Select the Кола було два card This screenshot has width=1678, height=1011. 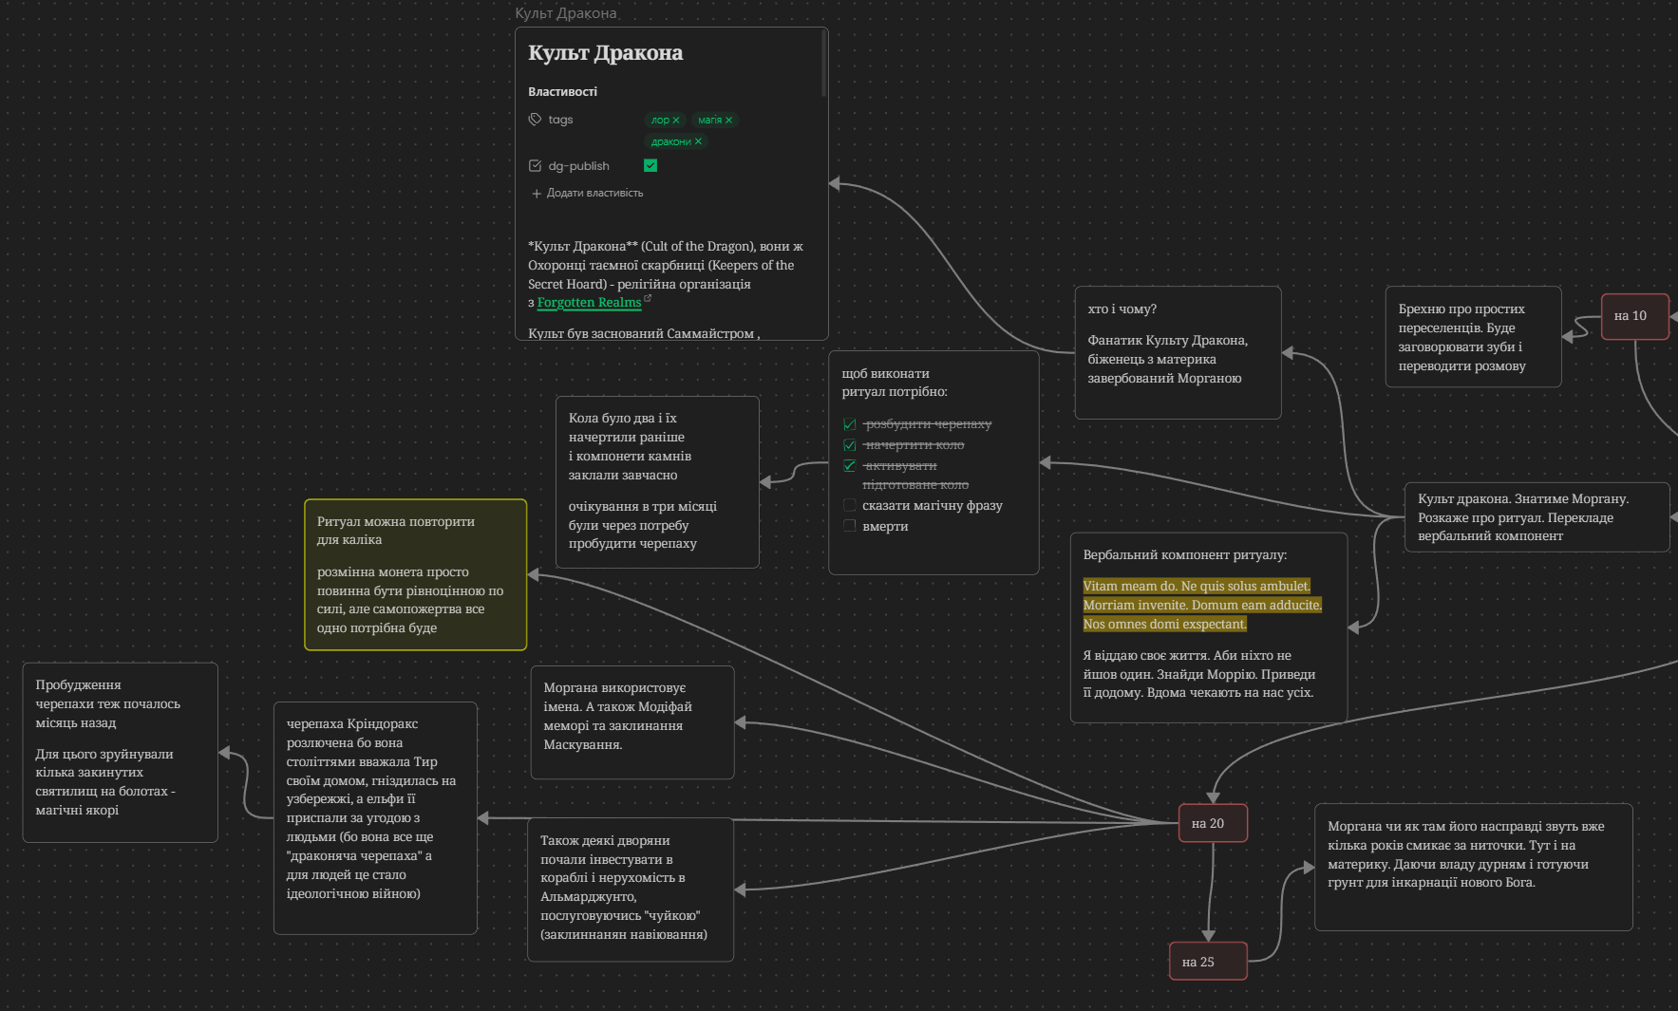coord(657,482)
